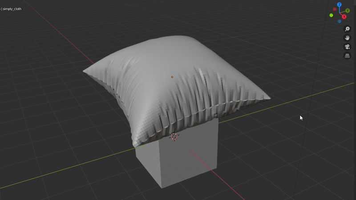Screen dimensions: 356x200
Task: Click the 'simply_cloth' object name text
Action: [x=12, y=9]
